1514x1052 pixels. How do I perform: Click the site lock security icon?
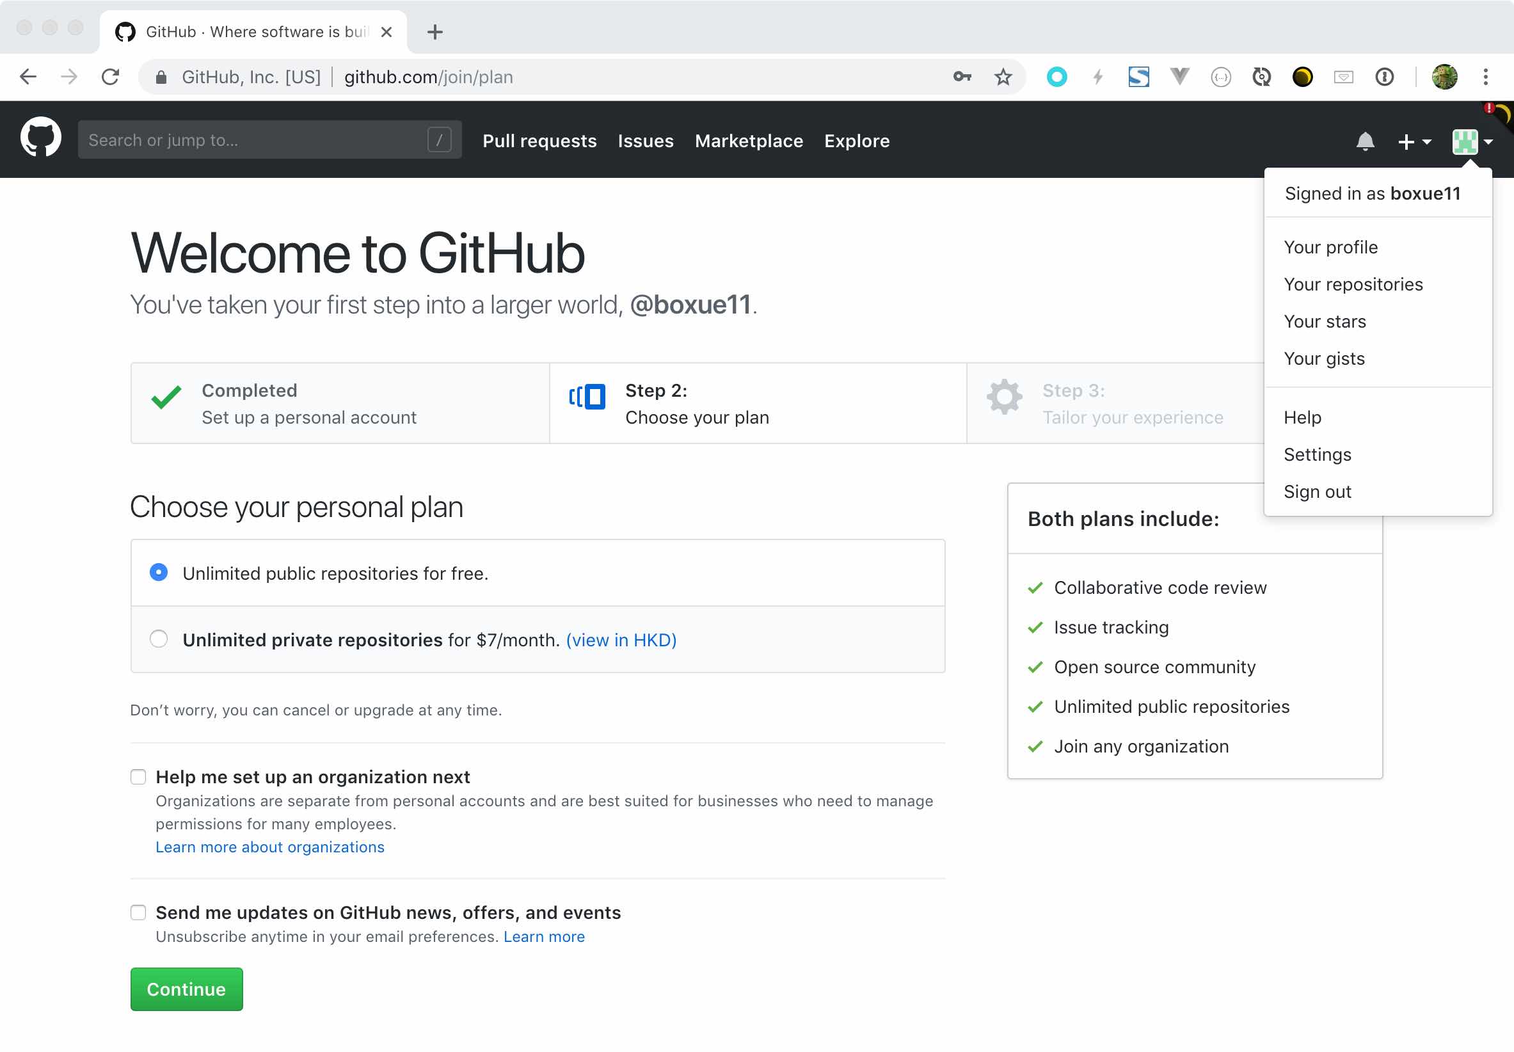click(x=161, y=77)
